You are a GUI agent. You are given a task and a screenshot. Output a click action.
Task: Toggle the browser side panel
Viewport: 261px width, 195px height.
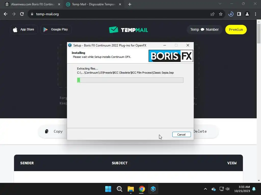tap(239, 14)
